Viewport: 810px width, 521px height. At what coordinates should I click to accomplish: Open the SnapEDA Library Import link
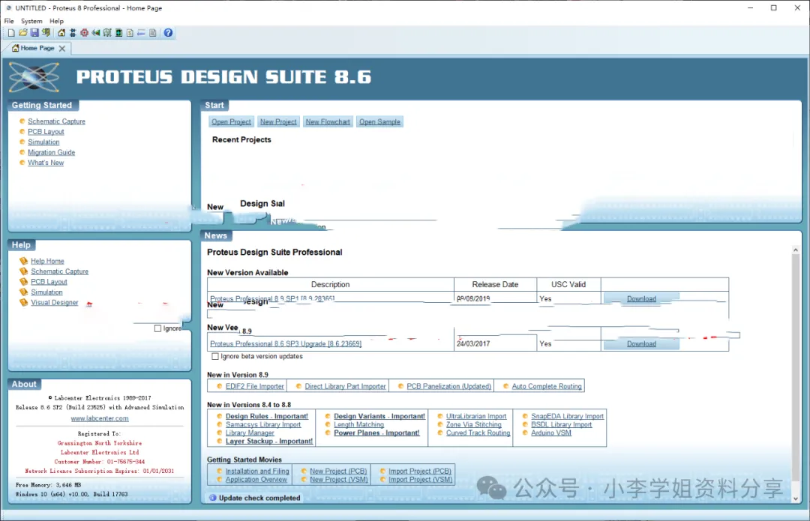click(x=567, y=416)
